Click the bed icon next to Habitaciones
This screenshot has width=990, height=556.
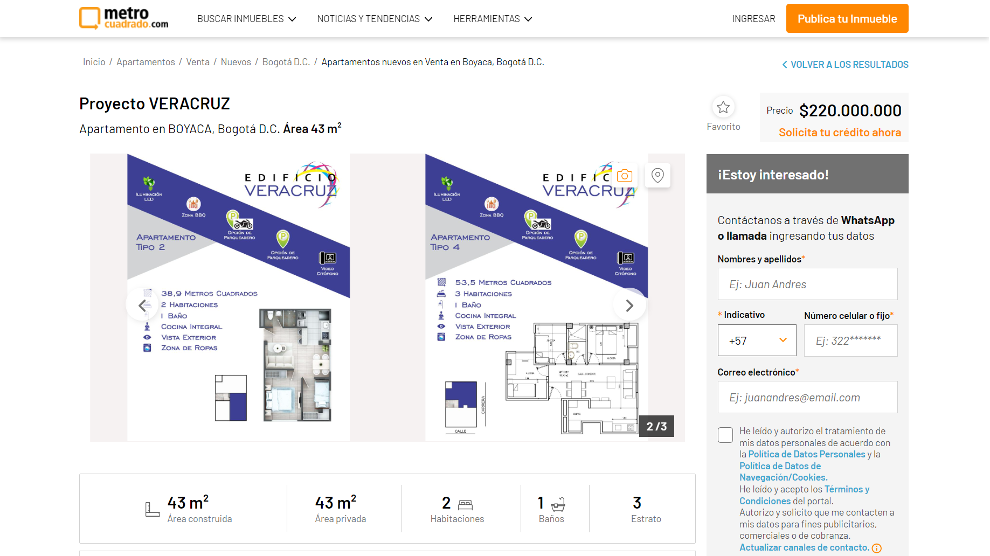pyautogui.click(x=465, y=504)
